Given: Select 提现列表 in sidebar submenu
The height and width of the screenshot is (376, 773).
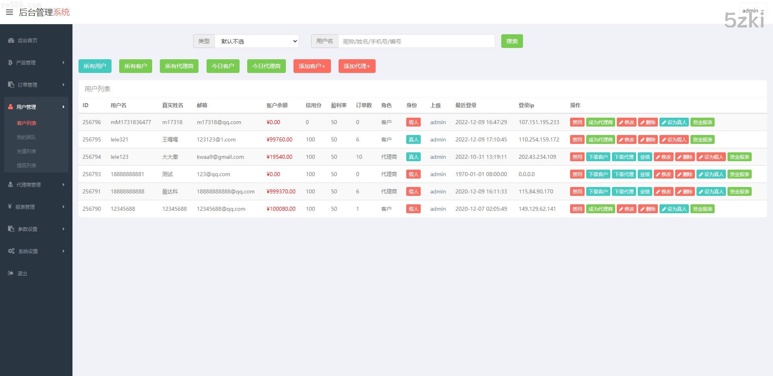Looking at the screenshot, I should pyautogui.click(x=27, y=166).
